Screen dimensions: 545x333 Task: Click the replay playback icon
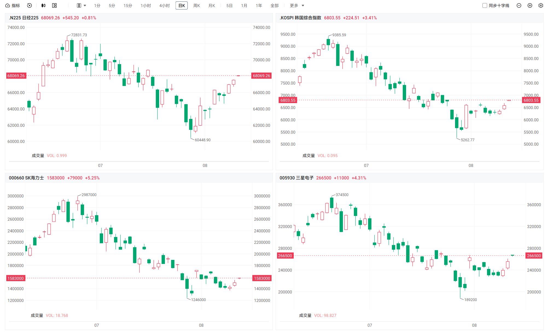(x=30, y=5)
